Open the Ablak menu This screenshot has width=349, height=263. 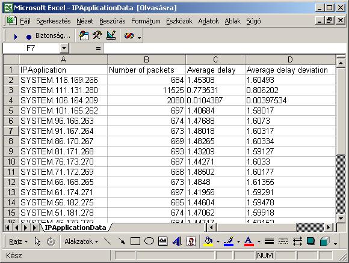click(x=233, y=21)
